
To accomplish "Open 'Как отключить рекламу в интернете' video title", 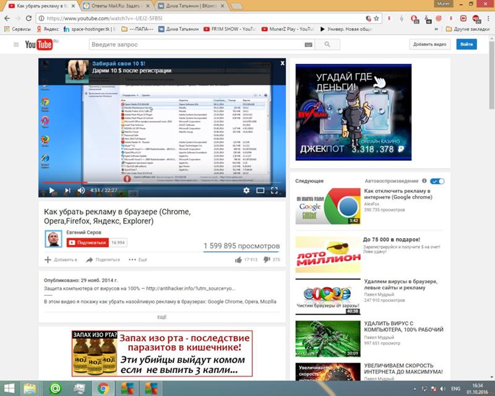I will pos(398,194).
